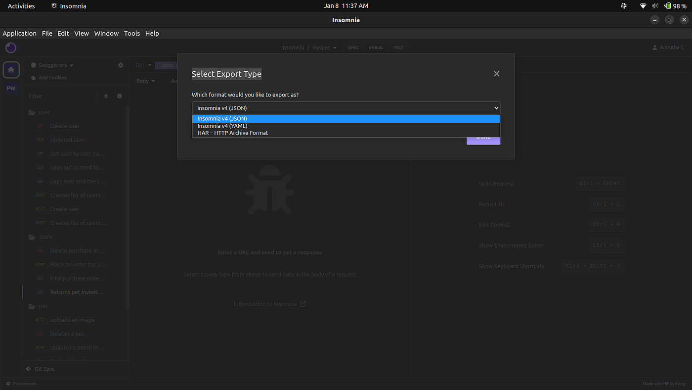Collapse the user folder
This screenshot has height=390, width=692.
point(40,112)
